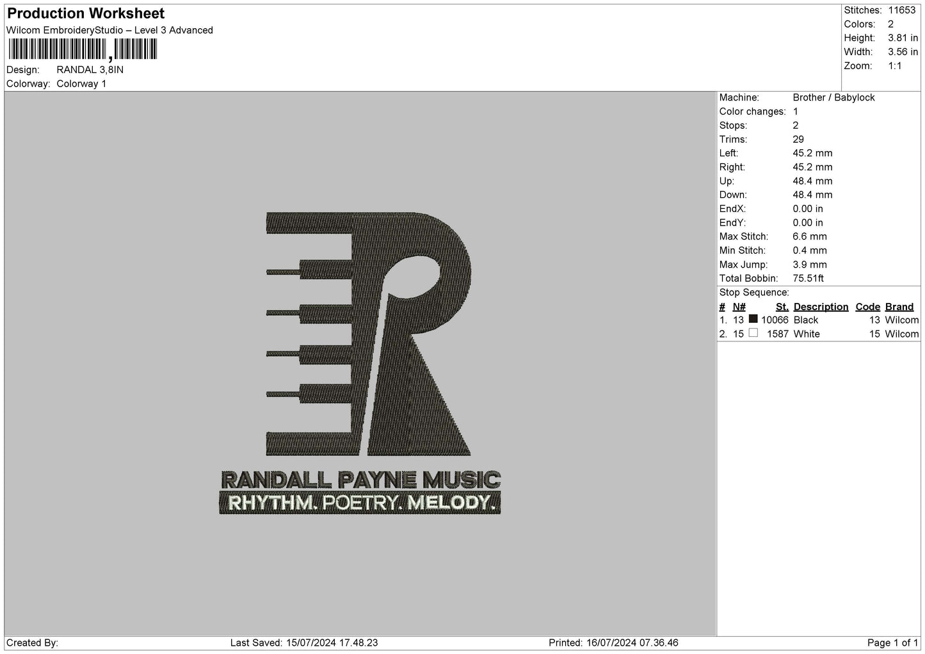Click the 'Up:' label
The height and width of the screenshot is (654, 925).
tap(727, 181)
